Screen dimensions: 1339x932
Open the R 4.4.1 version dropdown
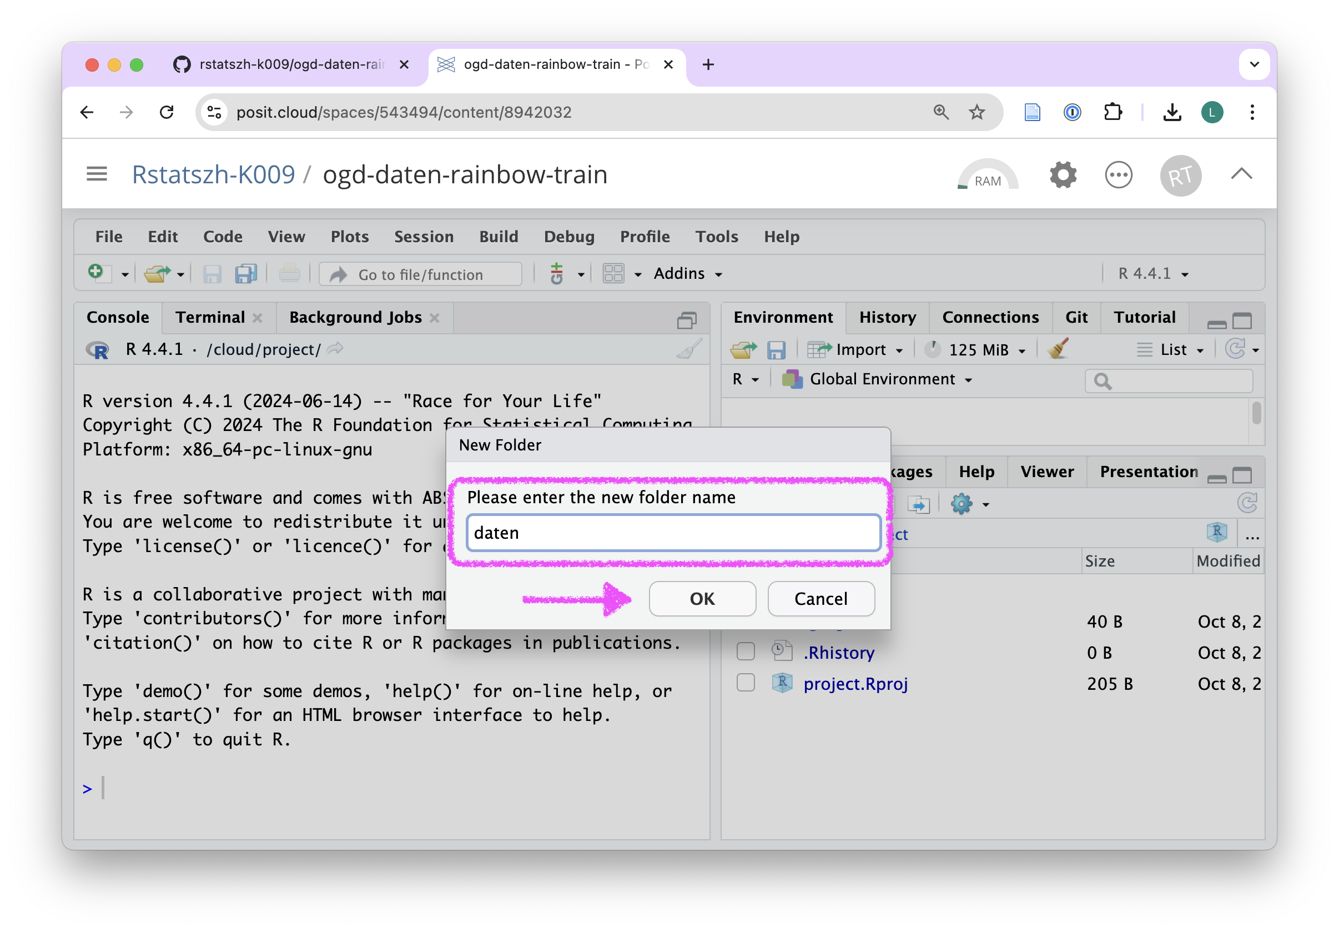coord(1153,273)
